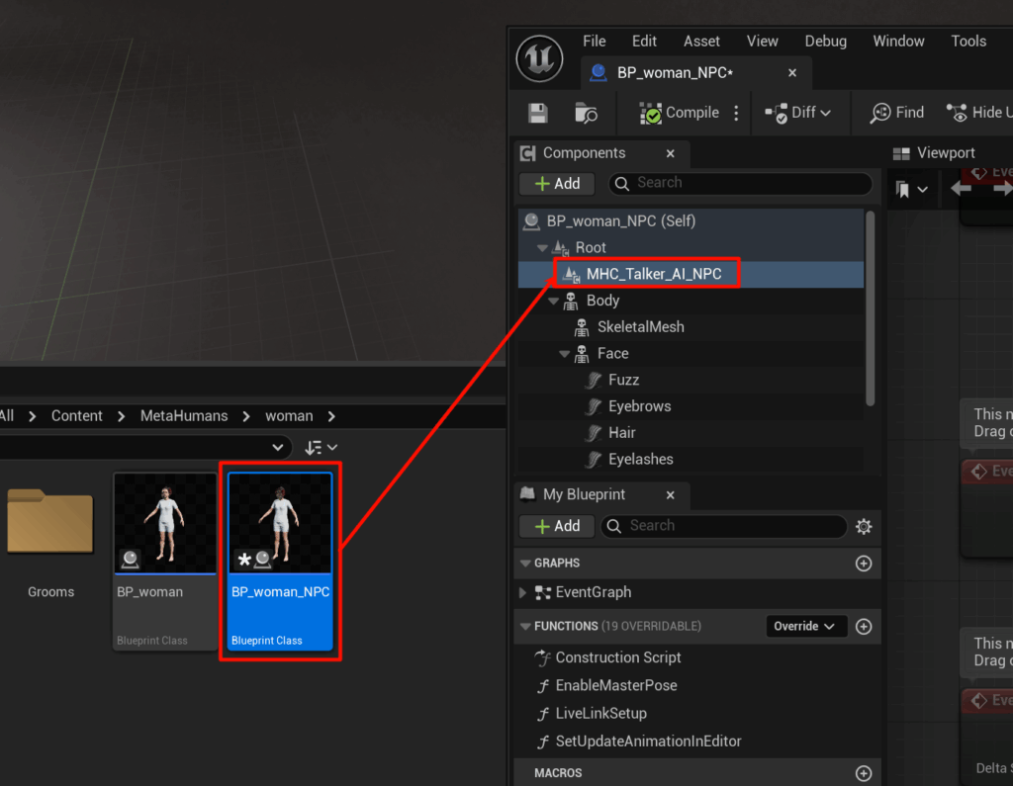Select the MHC_Talker_AI_NPC component

653,274
